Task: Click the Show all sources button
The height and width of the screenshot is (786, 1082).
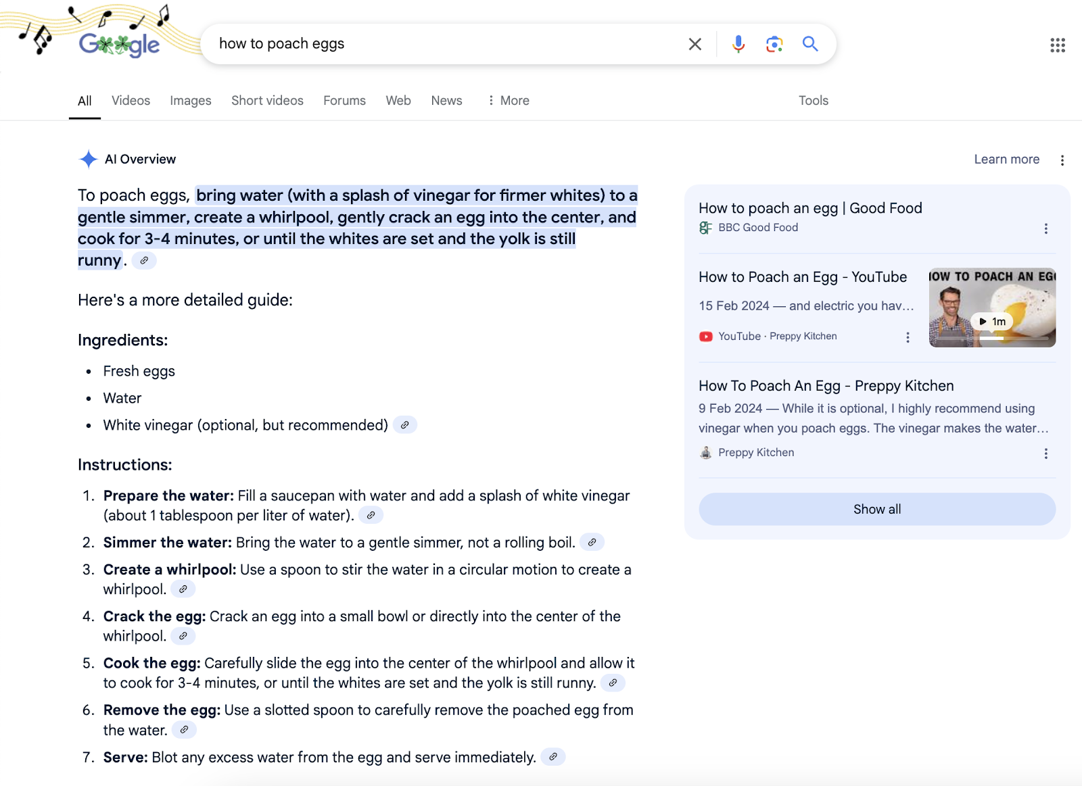Action: 877,509
